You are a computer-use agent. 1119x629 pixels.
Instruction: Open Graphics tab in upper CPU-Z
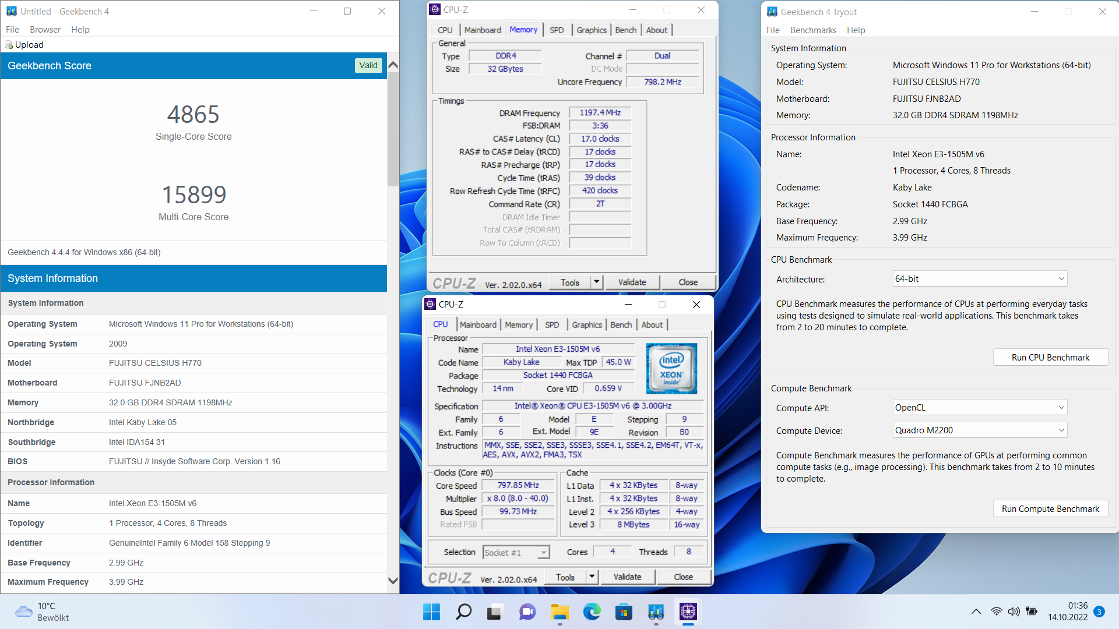pos(592,30)
